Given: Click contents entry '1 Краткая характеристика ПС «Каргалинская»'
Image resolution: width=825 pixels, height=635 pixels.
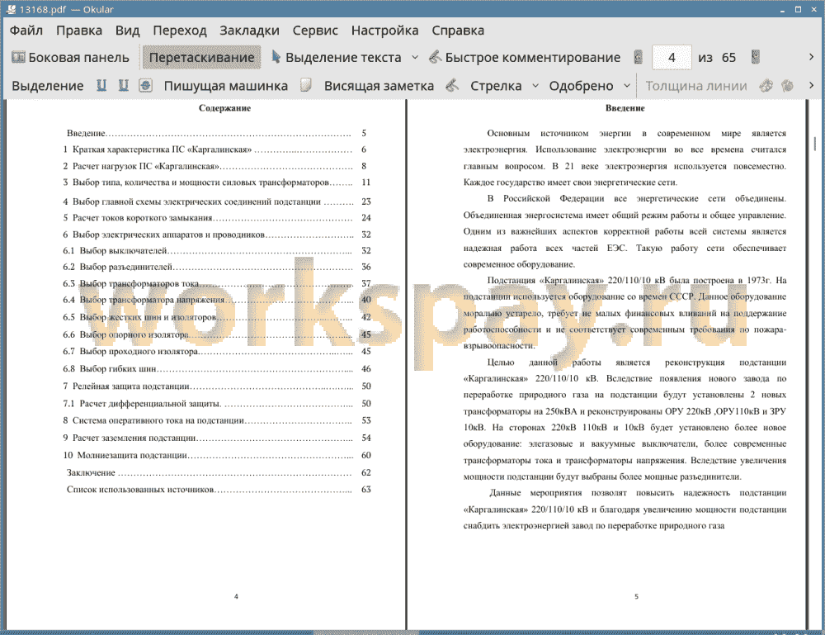Looking at the screenshot, I should (214, 149).
